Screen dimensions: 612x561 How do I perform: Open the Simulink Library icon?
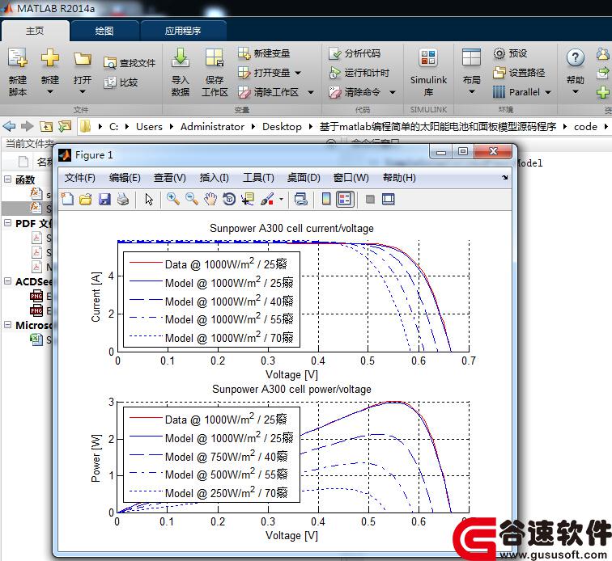(428, 57)
